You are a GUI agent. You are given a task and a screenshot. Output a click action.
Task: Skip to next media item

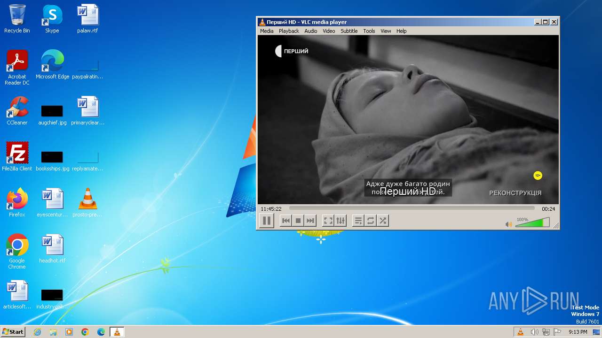click(310, 221)
